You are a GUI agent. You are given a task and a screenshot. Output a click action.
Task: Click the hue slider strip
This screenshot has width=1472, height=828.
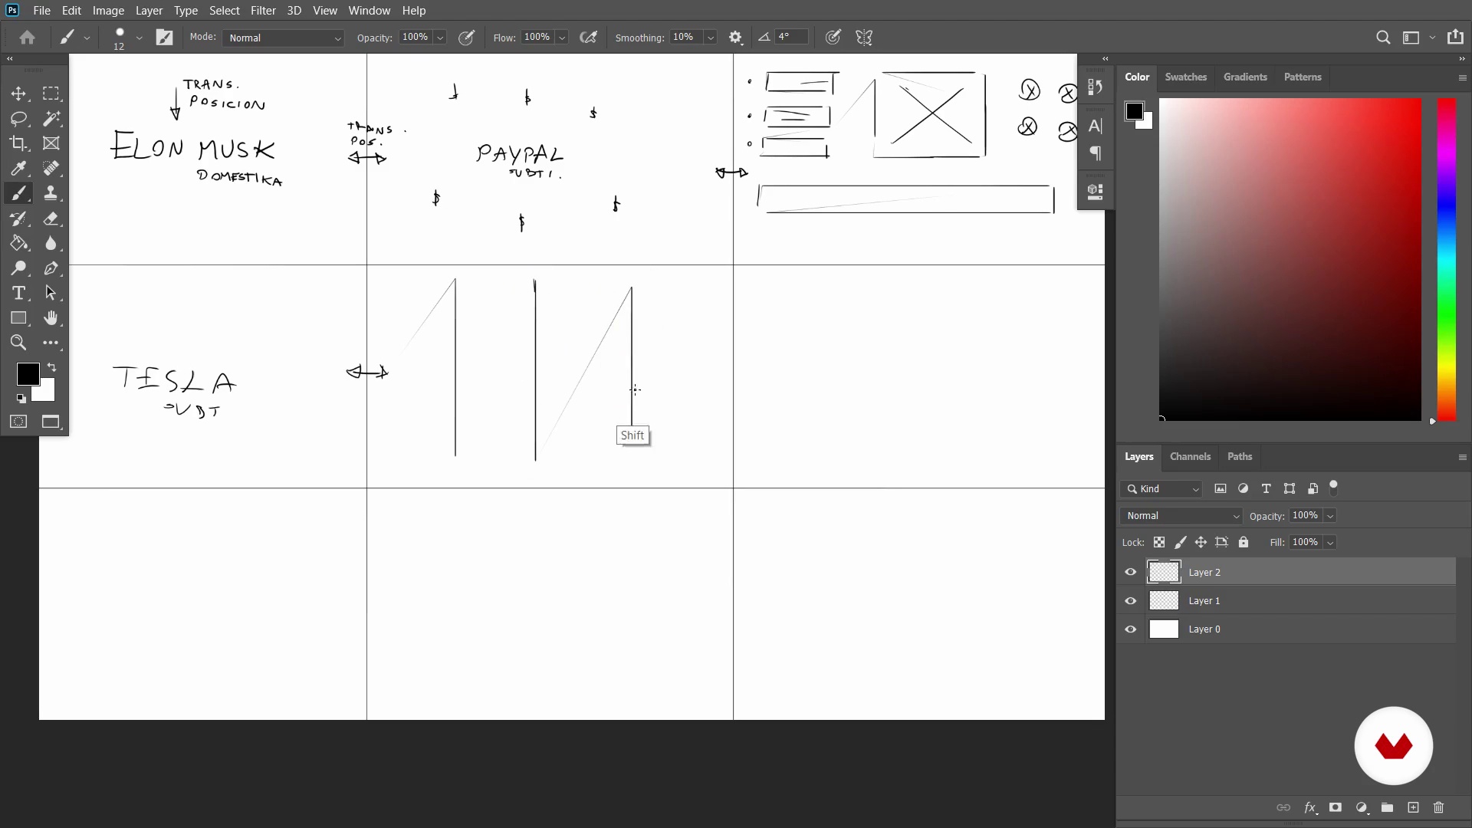[1446, 259]
